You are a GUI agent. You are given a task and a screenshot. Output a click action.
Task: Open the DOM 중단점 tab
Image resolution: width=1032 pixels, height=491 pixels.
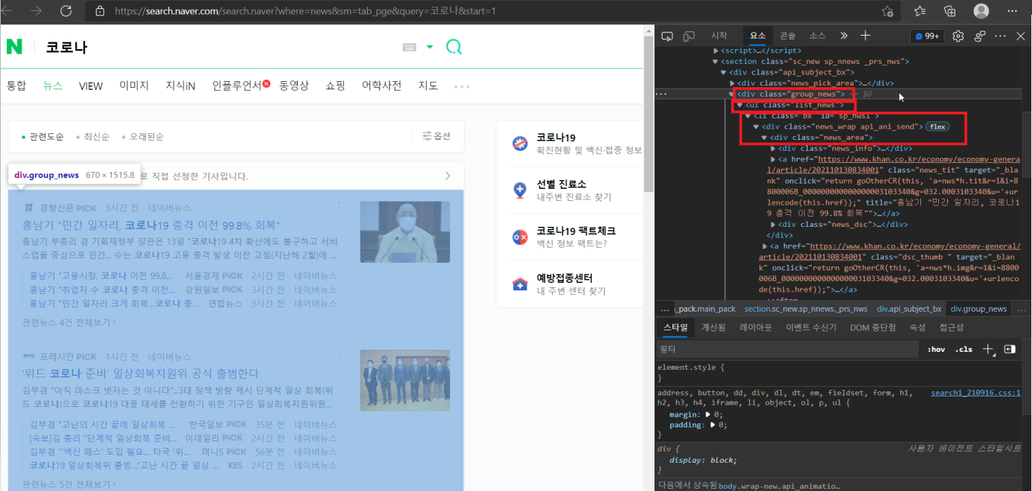point(873,327)
